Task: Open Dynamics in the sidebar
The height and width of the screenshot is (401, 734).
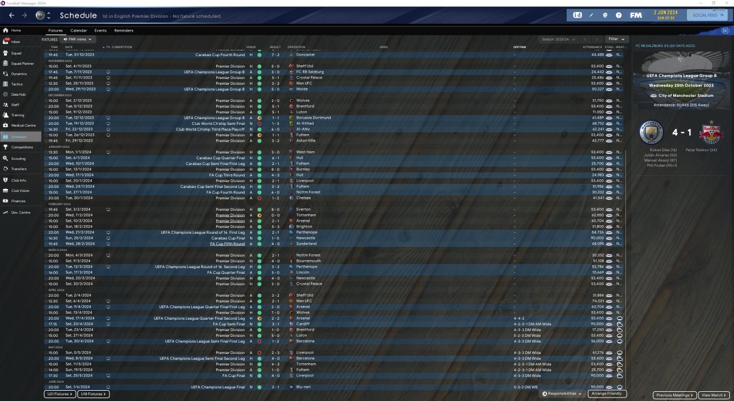Action: pyautogui.click(x=21, y=73)
